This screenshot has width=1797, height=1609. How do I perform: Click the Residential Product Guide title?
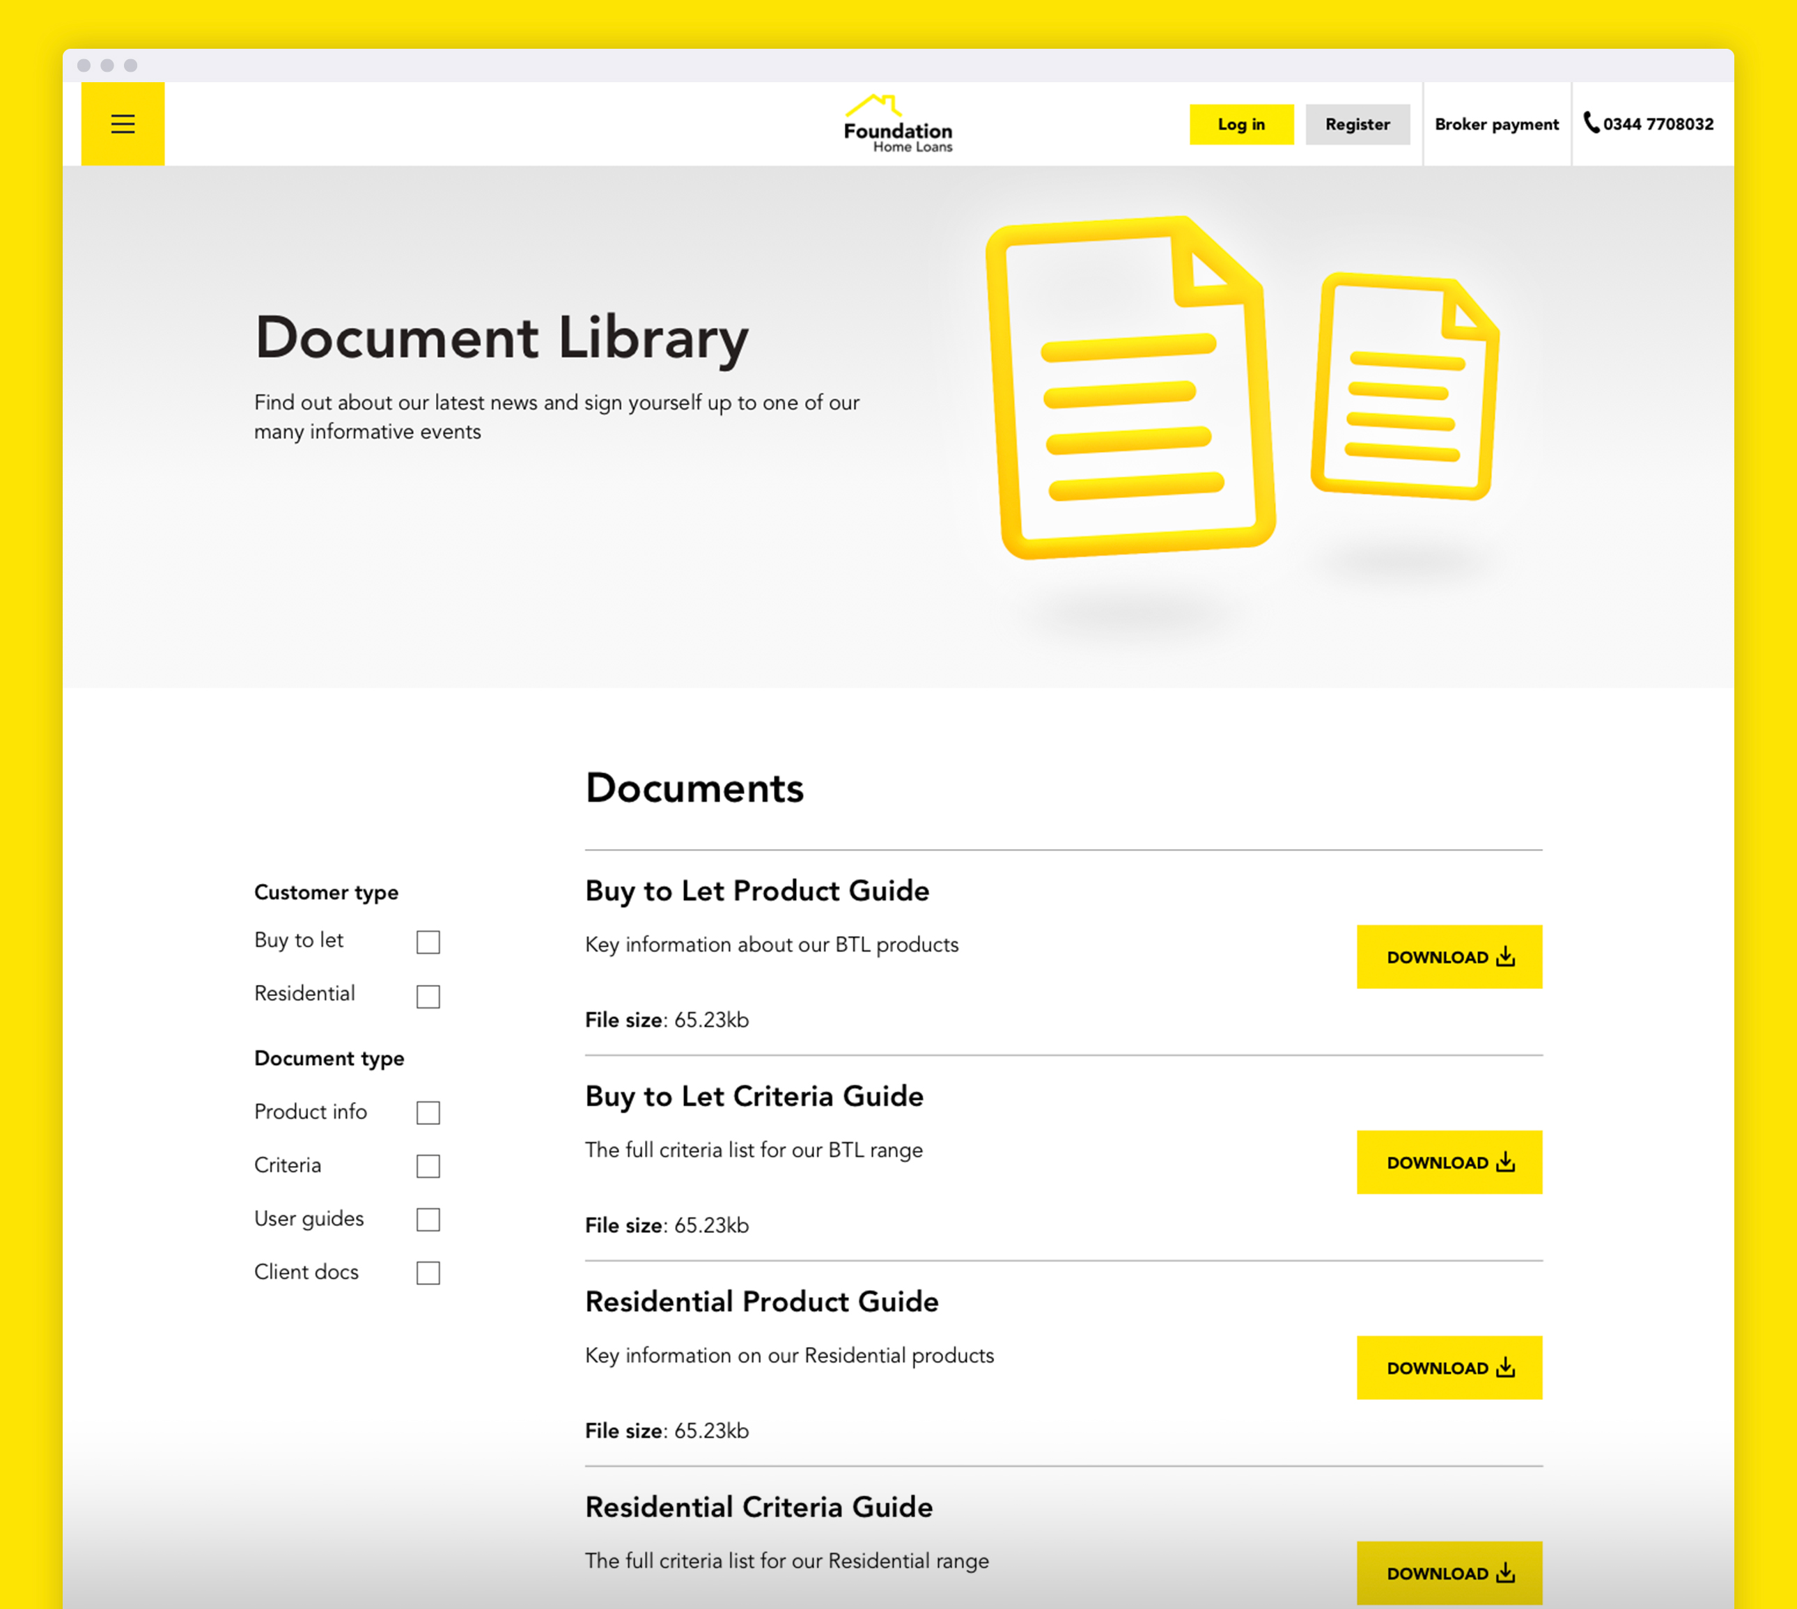[761, 1301]
